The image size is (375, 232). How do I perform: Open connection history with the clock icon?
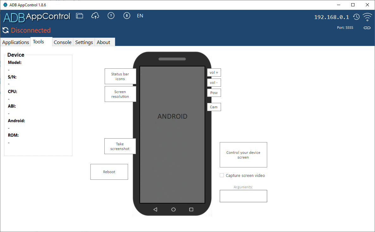(x=356, y=17)
